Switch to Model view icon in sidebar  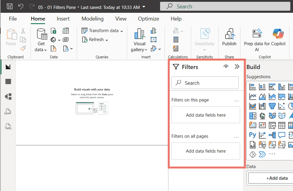[8, 96]
